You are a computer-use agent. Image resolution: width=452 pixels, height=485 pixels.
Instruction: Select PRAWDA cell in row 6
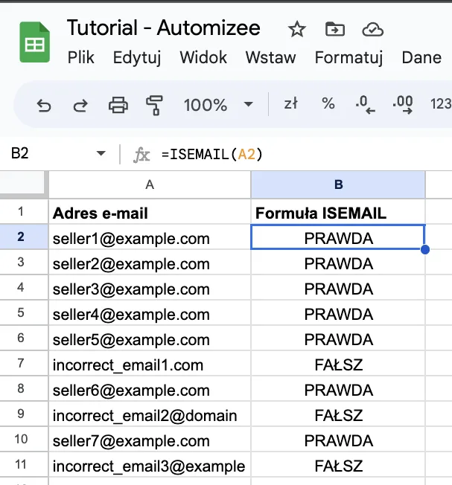point(338,338)
